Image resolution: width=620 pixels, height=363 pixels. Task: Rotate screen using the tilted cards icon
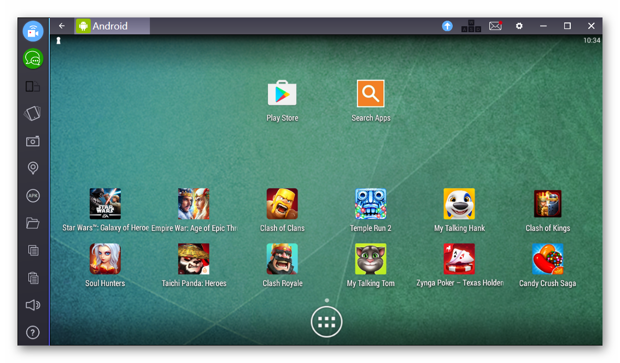(x=33, y=114)
